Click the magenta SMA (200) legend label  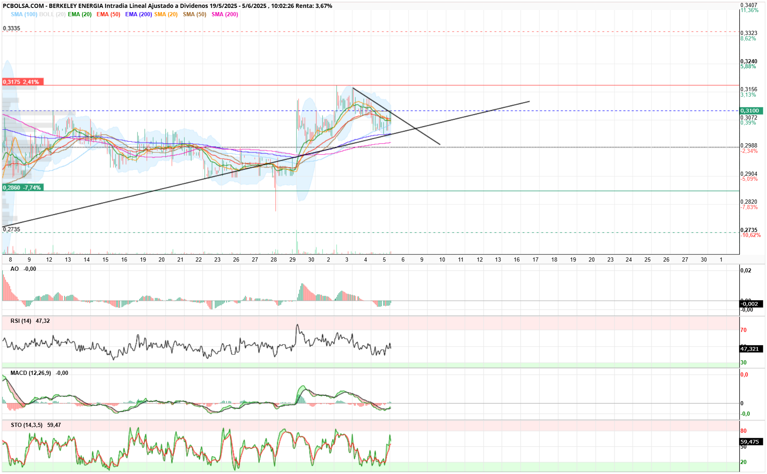[x=225, y=14]
